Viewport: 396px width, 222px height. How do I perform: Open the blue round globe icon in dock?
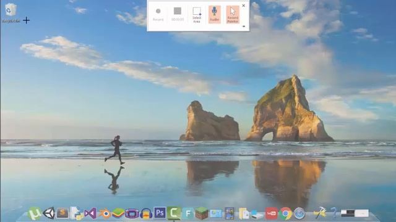point(299,214)
